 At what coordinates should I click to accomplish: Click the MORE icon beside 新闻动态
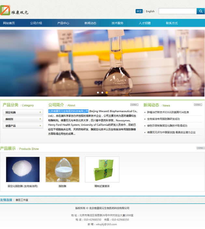click(x=198, y=105)
